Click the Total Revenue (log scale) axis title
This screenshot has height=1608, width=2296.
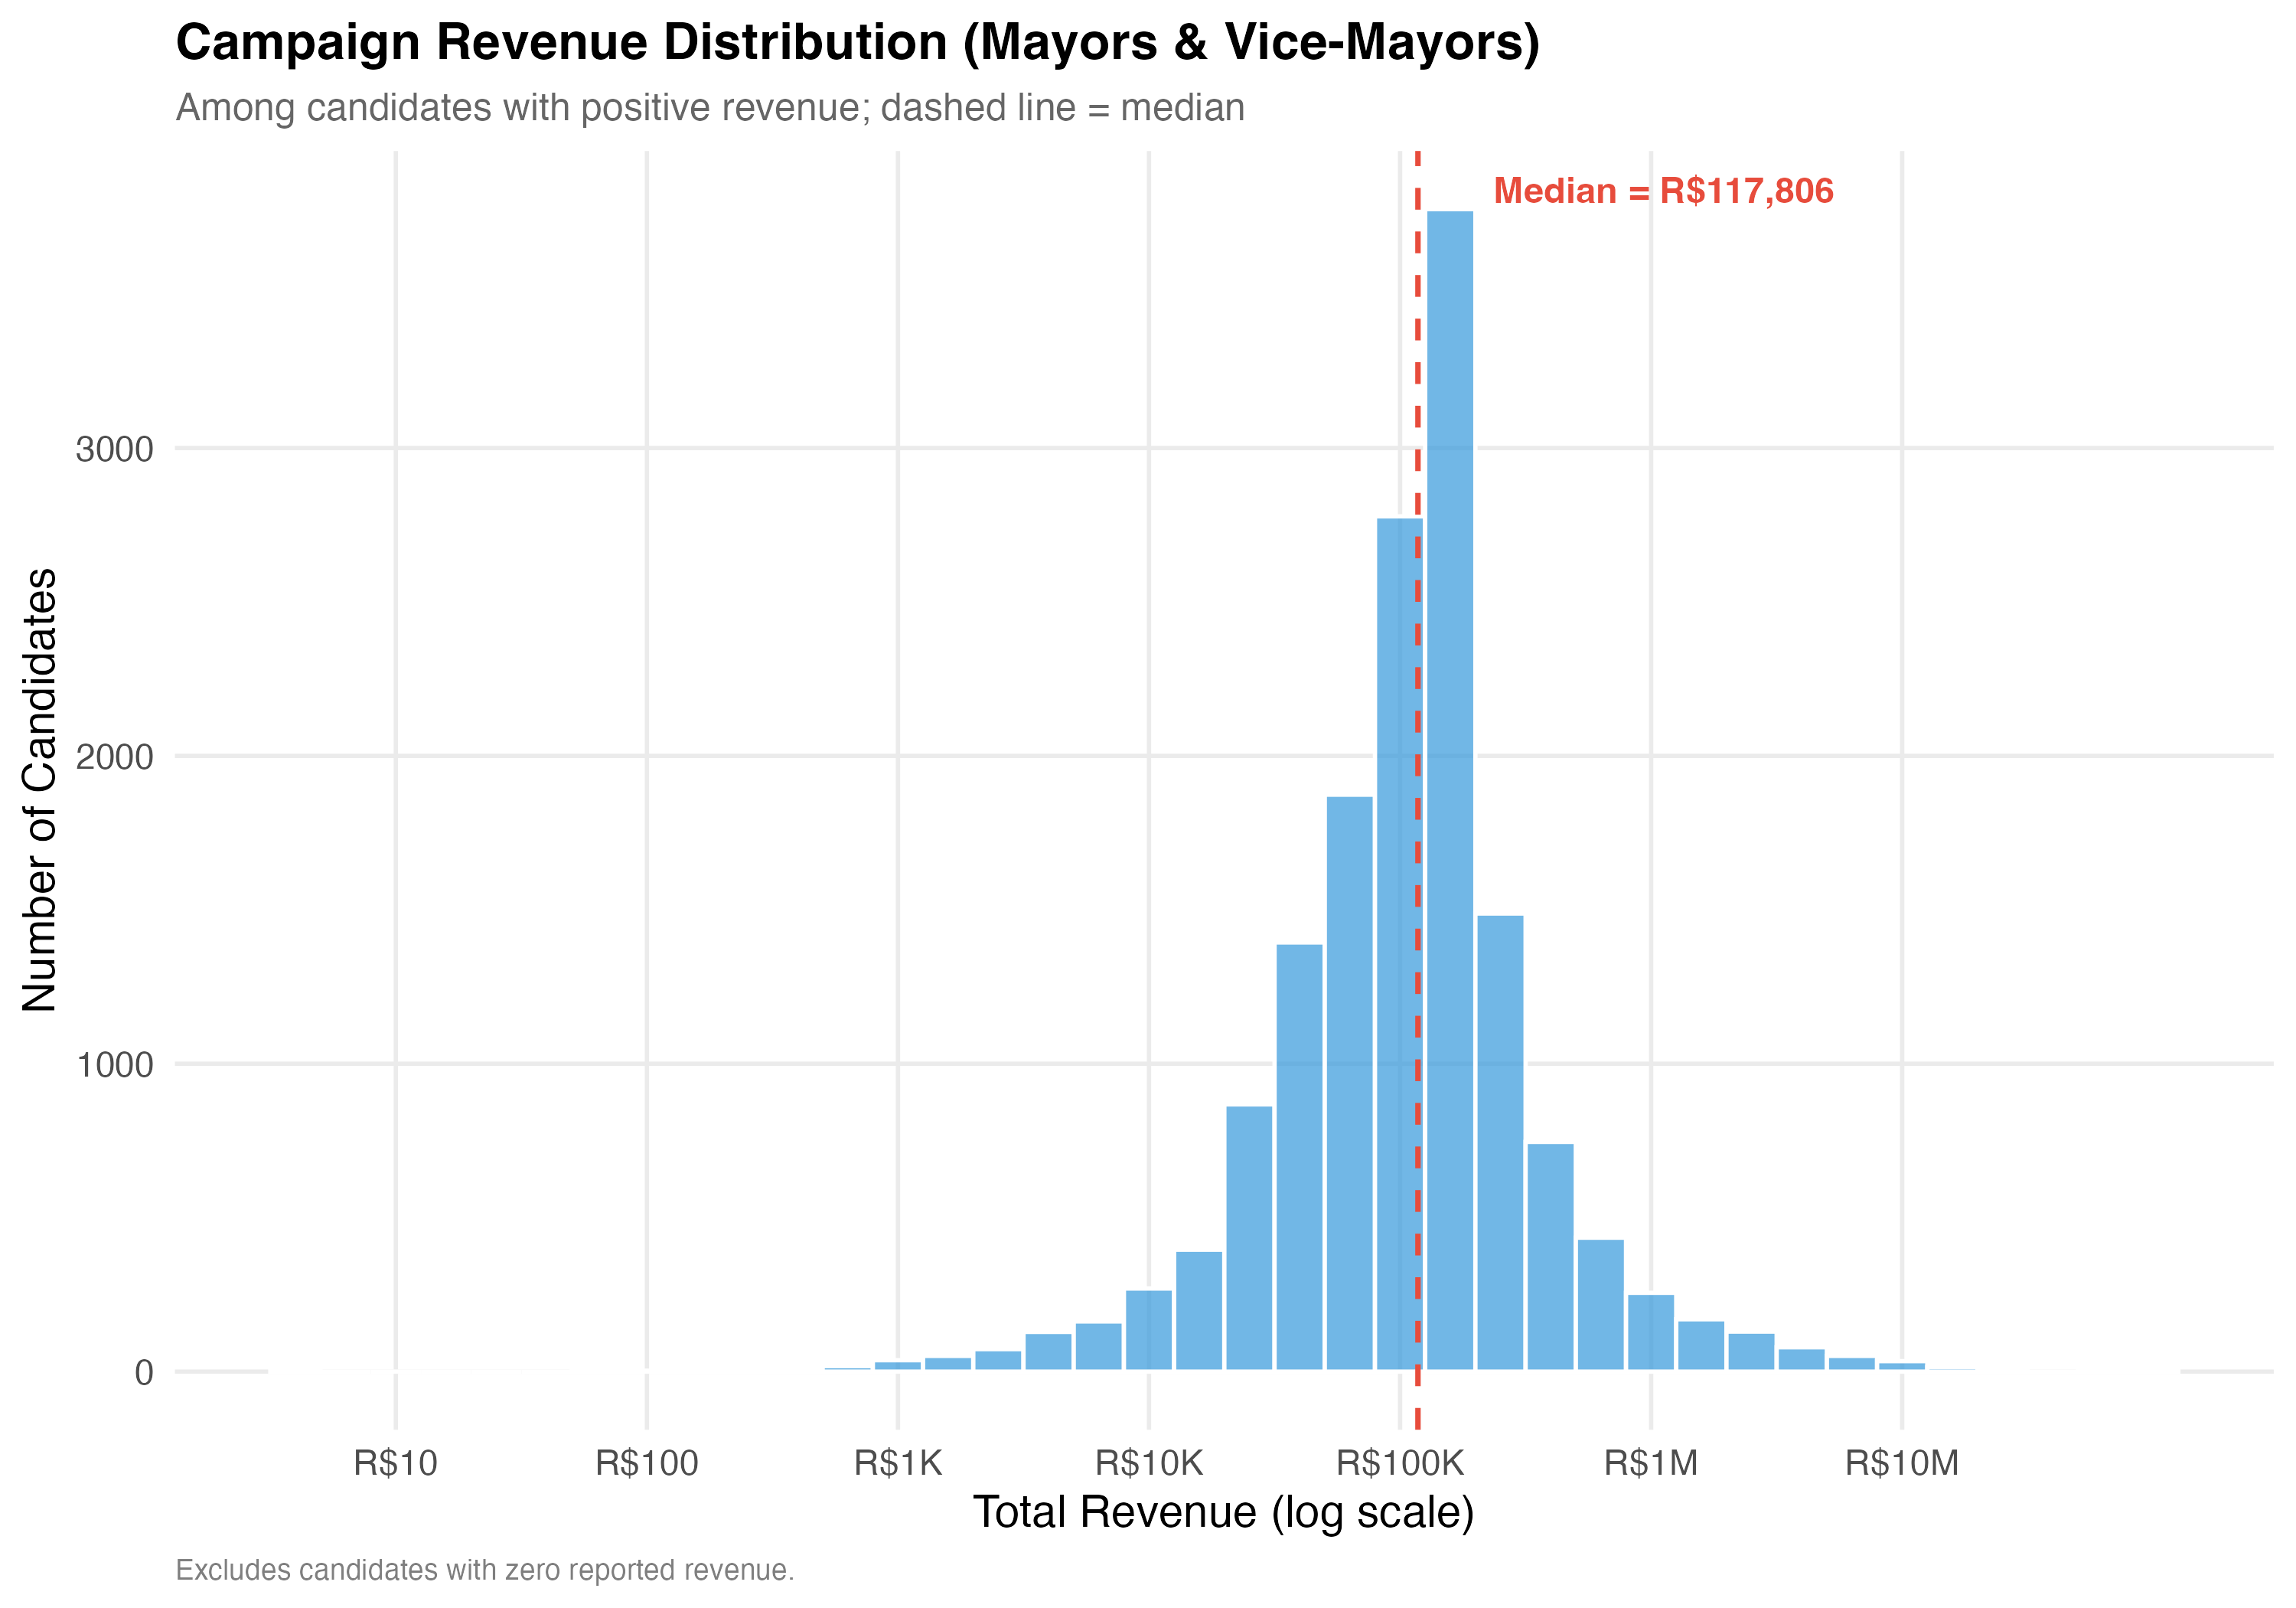pyautogui.click(x=1223, y=1513)
